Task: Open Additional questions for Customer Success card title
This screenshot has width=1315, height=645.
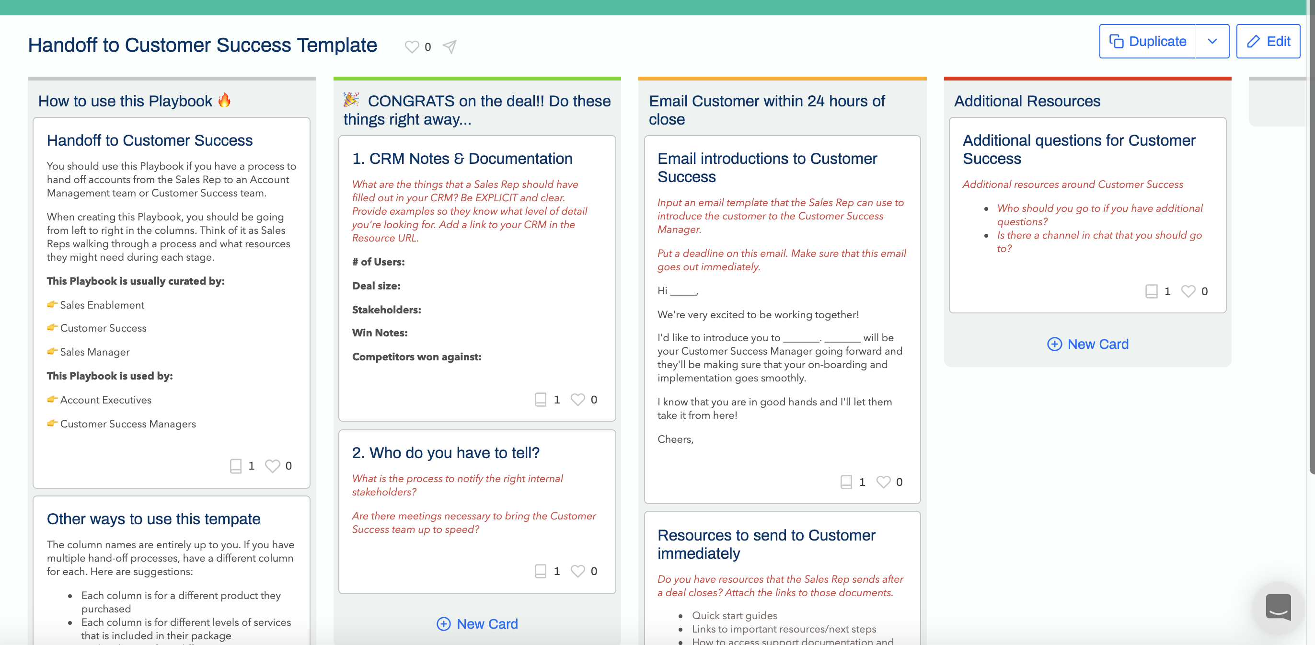Action: (x=1079, y=150)
